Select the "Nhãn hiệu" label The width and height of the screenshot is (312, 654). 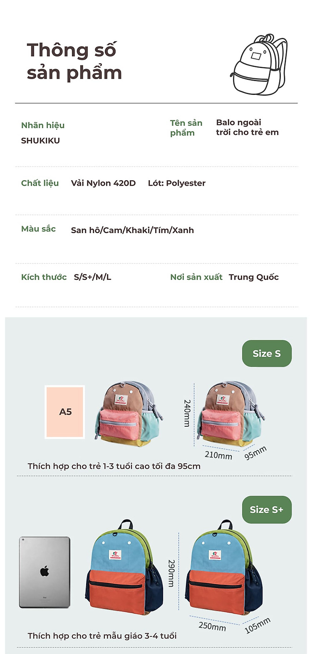click(x=43, y=125)
